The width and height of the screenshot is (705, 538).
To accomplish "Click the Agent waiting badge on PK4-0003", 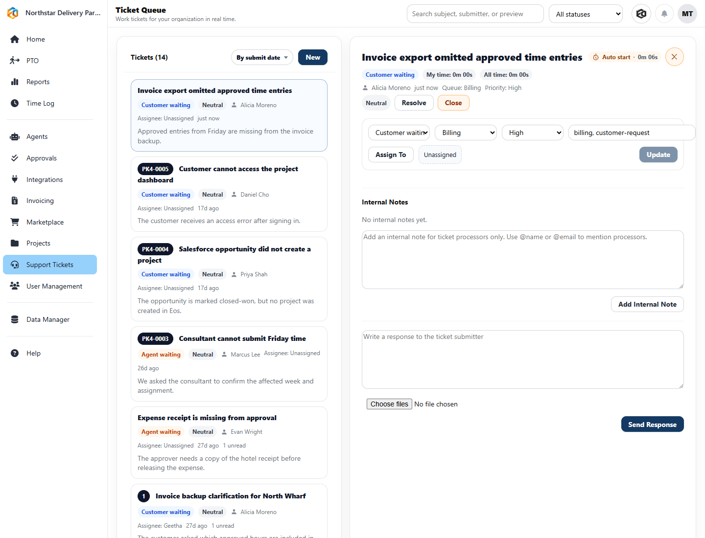I will (x=161, y=355).
